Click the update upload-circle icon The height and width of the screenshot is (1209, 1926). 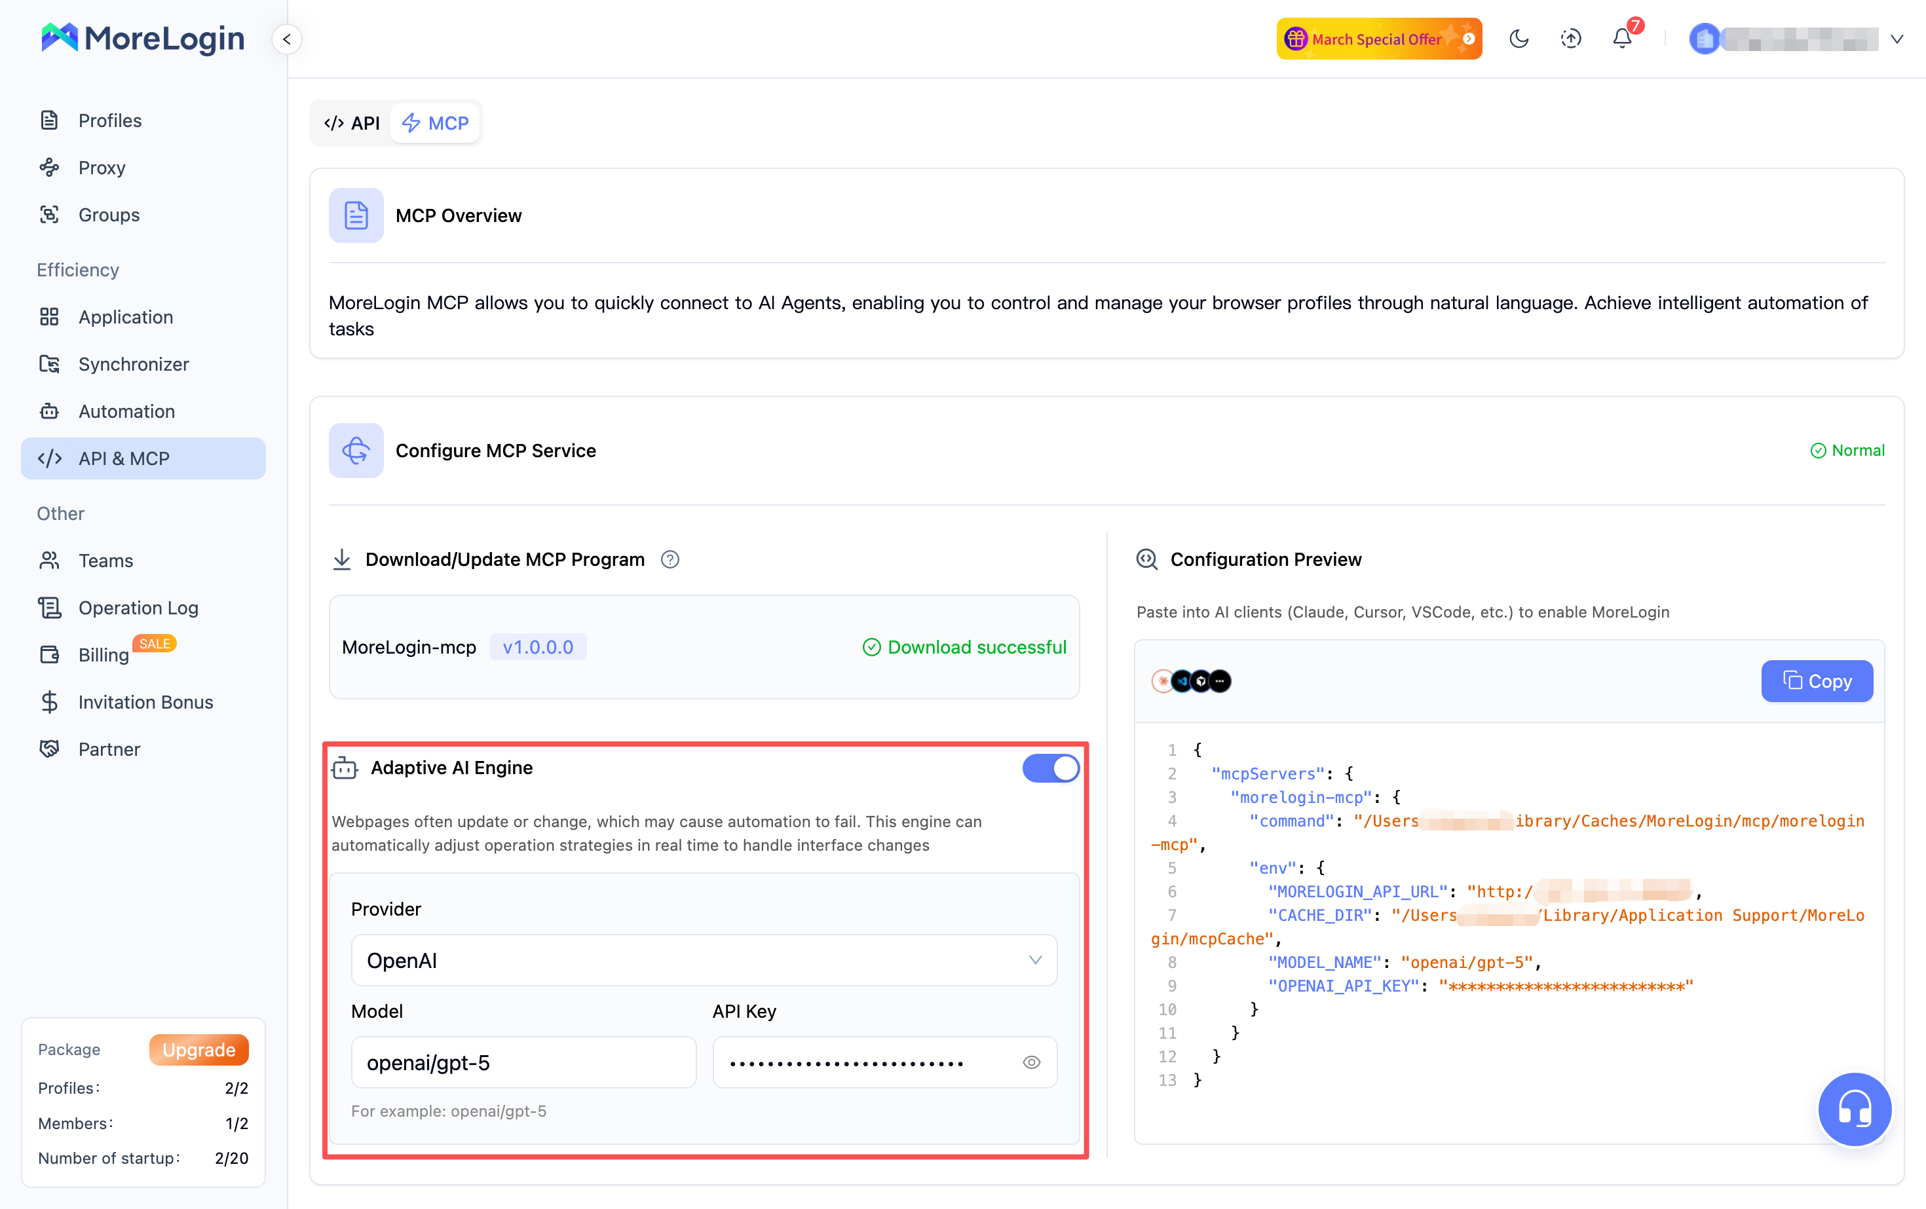(1571, 39)
